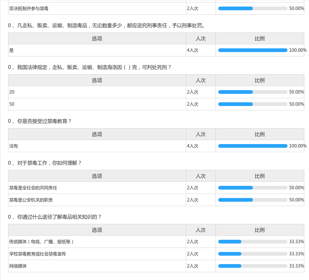Click the "坚决抵制并参与禁毒" option cell
Screen dimensions: 309x280
point(29,8)
